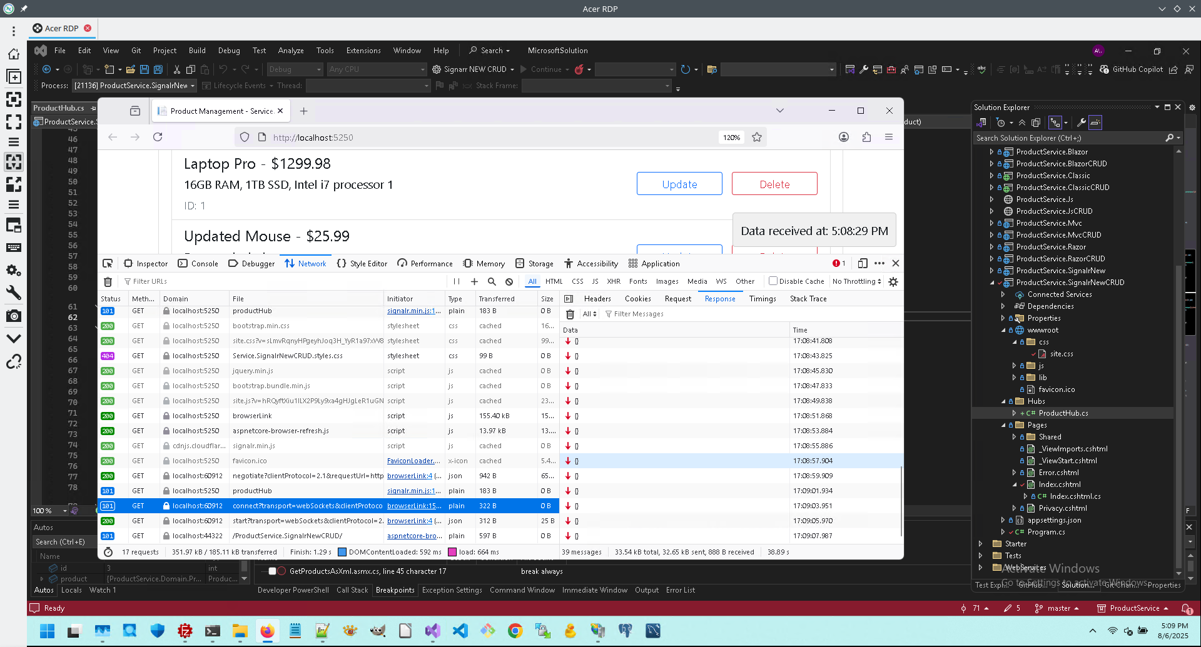Open the network search magnifier in DevTools

point(492,282)
